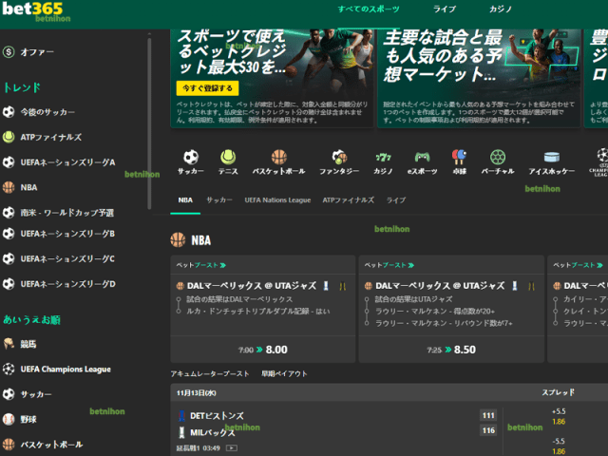Screen dimensions: 608x456
Task: Select the ATPファイナルズ tennis ball icon
Action: coord(9,137)
